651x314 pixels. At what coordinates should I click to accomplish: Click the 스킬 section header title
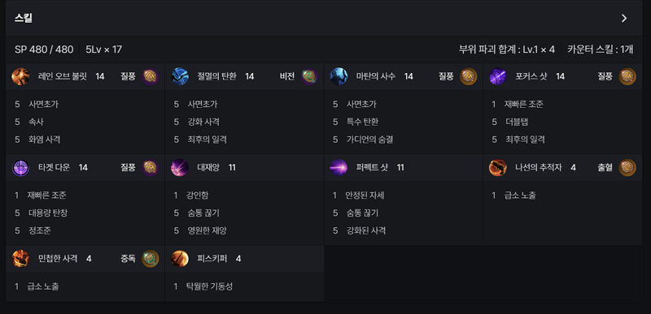[x=24, y=18]
